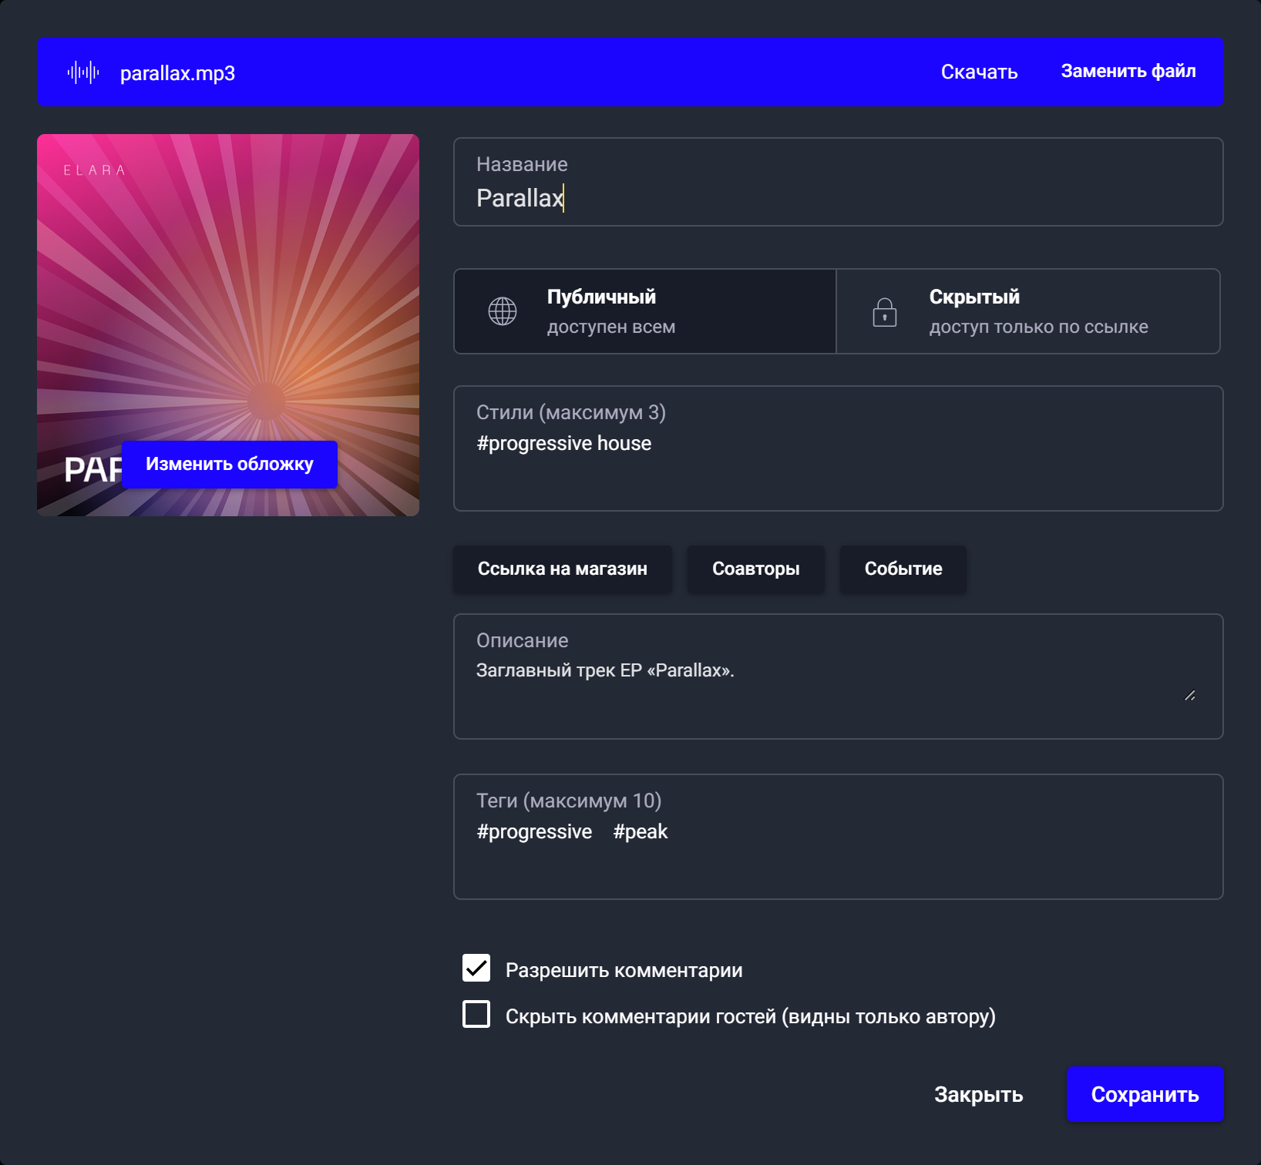Click Заменить файл to replace audio
Screen dimensions: 1261x1165
1128,71
